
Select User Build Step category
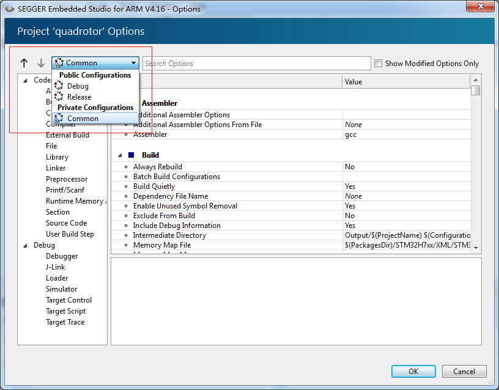tap(70, 234)
